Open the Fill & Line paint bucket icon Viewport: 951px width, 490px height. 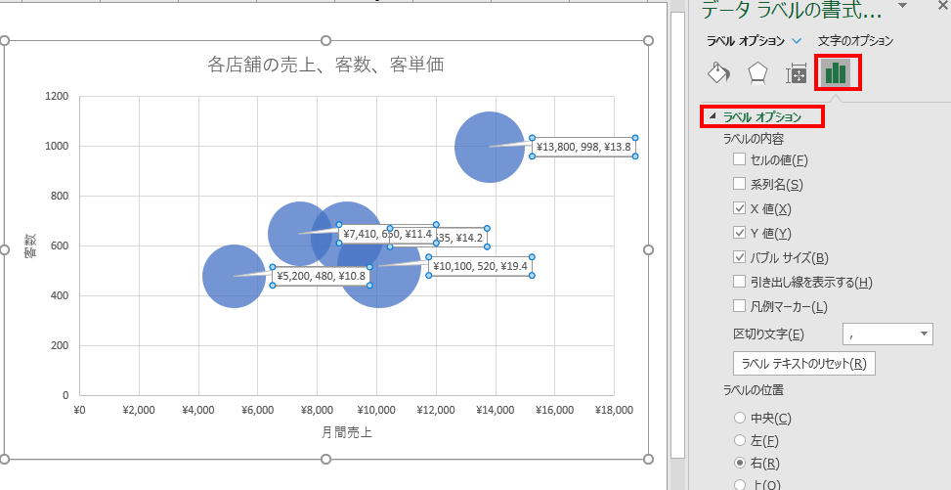tap(718, 72)
